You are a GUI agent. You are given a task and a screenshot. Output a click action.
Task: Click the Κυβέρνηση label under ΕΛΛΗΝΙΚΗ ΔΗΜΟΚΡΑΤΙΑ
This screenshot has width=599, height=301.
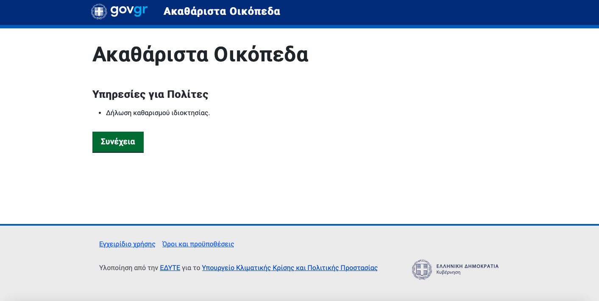448,273
